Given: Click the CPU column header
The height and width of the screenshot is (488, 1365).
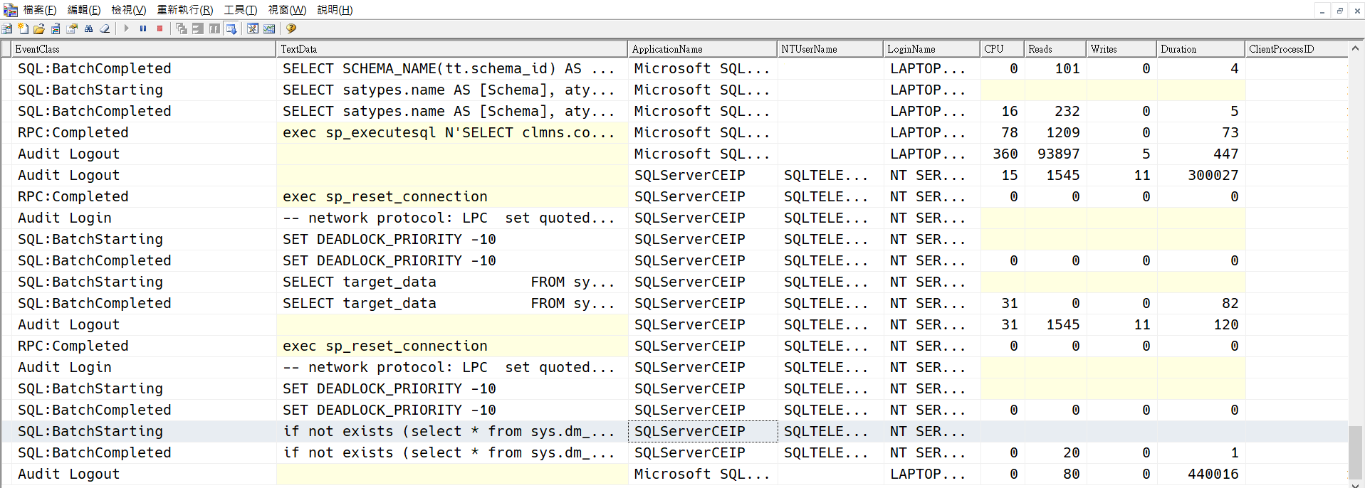Looking at the screenshot, I should click(1003, 49).
